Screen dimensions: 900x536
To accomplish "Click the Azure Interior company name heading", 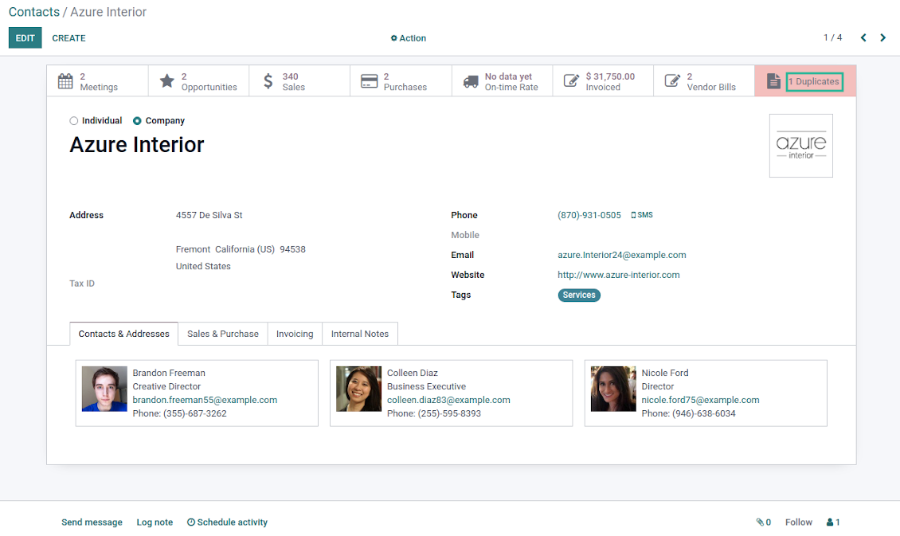I will pyautogui.click(x=137, y=145).
